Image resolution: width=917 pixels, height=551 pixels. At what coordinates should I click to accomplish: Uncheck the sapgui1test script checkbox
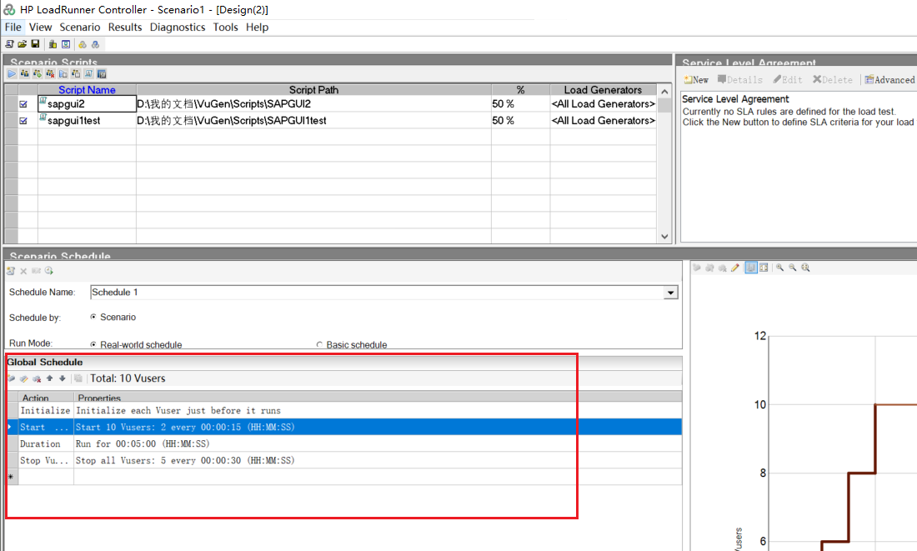[23, 121]
